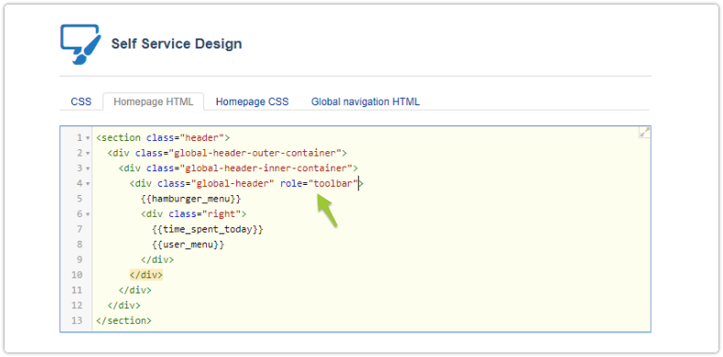Image resolution: width=723 pixels, height=357 pixels.
Task: Collapse the right div at line 6
Action: (x=88, y=214)
